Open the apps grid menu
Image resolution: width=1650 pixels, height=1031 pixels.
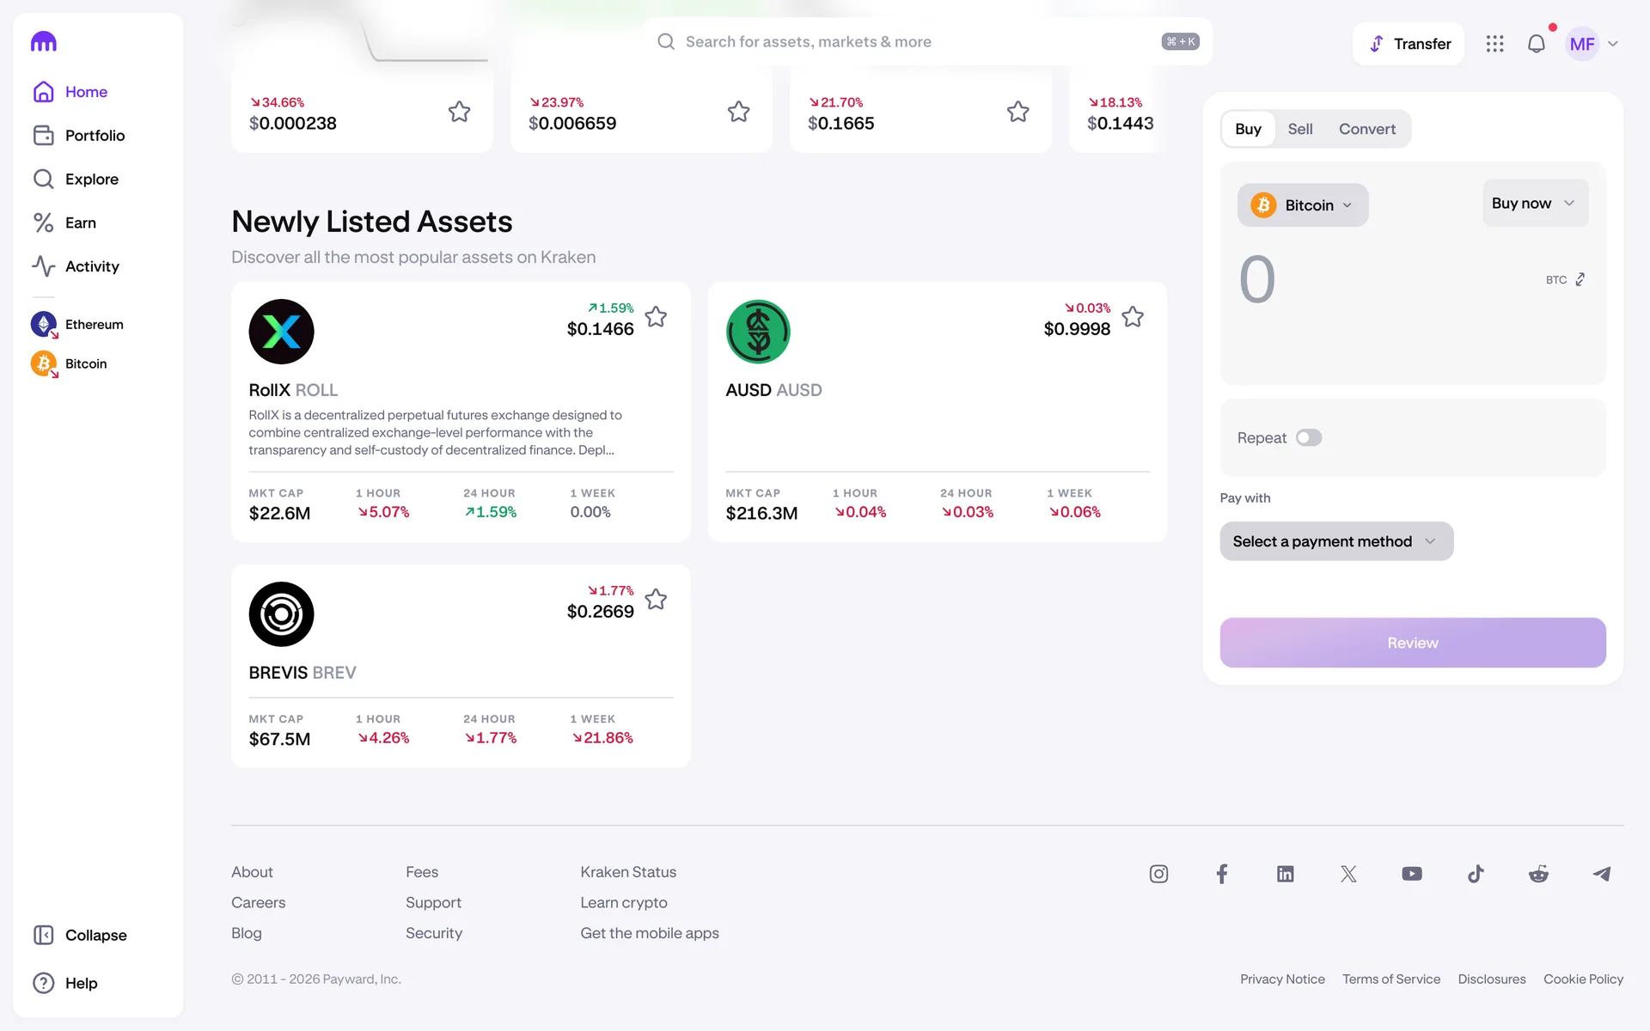point(1494,44)
